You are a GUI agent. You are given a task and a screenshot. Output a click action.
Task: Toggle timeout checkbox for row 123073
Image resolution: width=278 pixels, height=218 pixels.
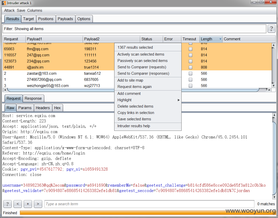point(191,61)
